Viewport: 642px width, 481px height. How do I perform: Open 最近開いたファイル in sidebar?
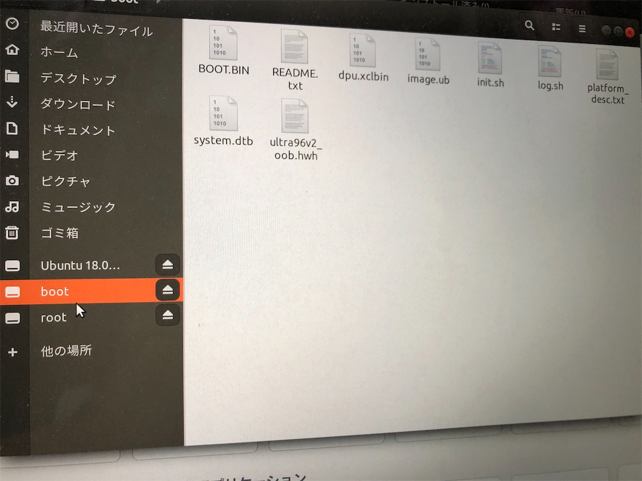click(x=97, y=29)
